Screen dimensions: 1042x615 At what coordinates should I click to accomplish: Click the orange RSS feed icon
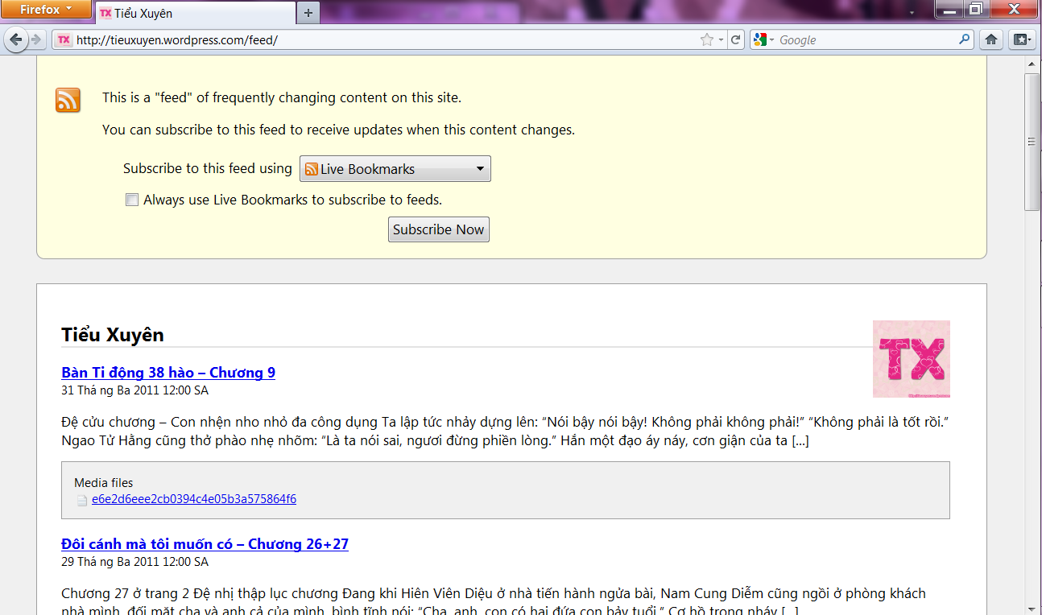(68, 101)
